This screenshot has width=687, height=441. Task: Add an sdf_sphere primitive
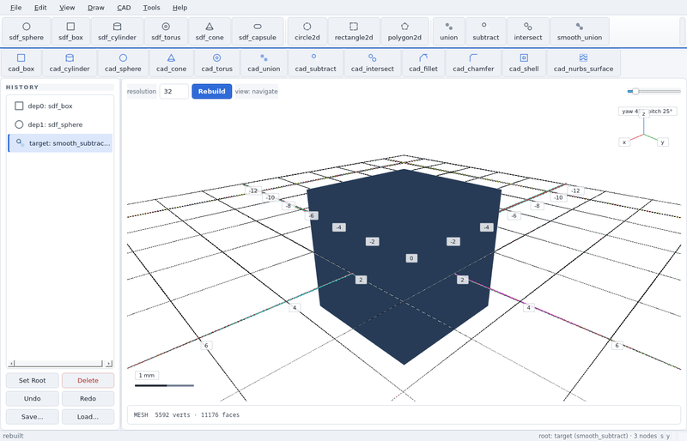click(27, 32)
